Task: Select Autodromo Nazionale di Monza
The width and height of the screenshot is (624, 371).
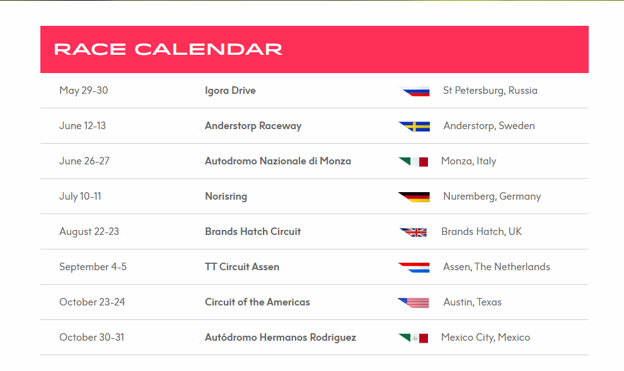Action: 278,161
